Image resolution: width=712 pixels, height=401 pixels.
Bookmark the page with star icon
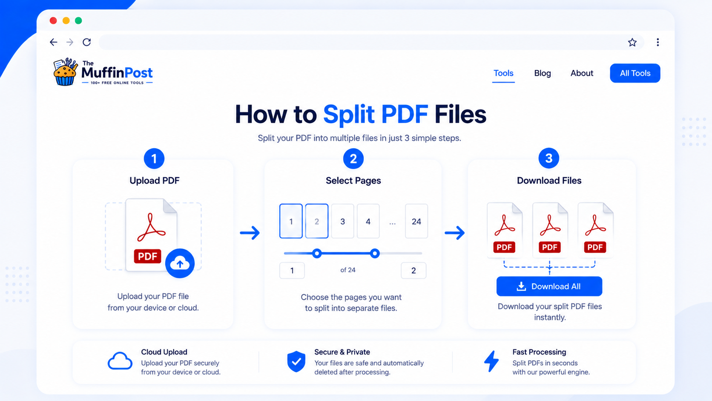click(x=632, y=42)
